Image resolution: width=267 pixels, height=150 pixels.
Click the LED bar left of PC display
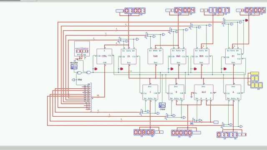[x=240, y=10]
